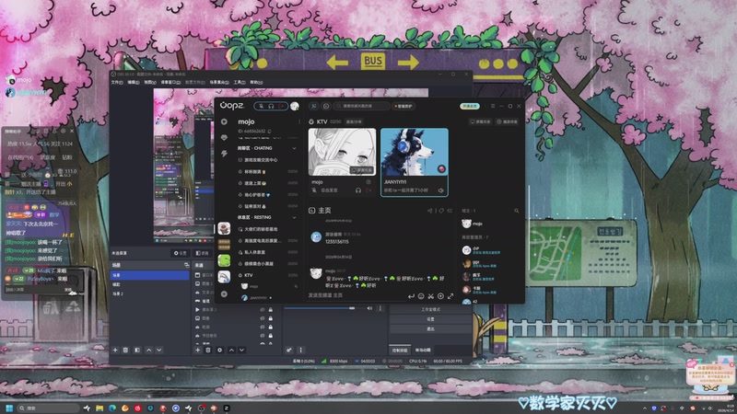Mute microphone in Oopz top bar
737x414 pixels.
tap(262, 106)
